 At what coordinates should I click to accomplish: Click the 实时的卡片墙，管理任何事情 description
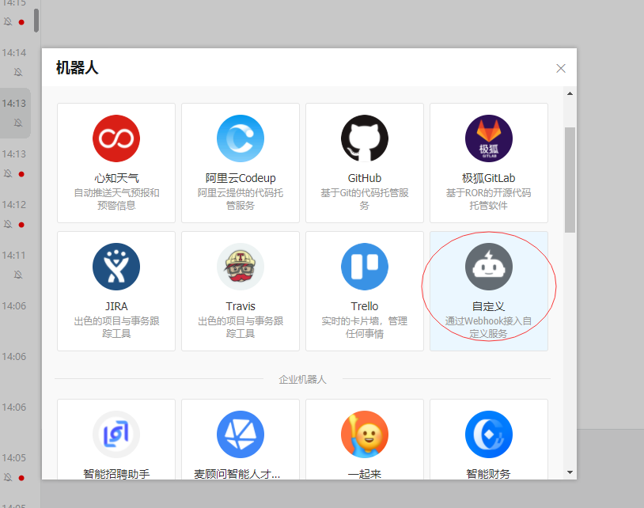[365, 328]
